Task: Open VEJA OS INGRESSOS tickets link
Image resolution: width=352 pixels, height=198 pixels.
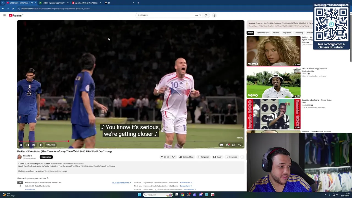Action: point(121,183)
